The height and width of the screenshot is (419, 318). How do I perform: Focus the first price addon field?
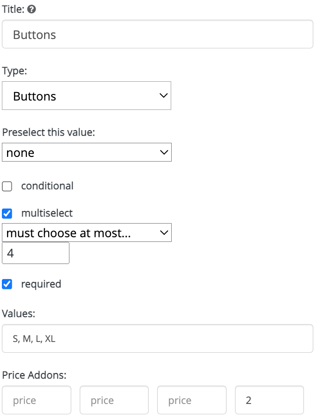coord(37,400)
